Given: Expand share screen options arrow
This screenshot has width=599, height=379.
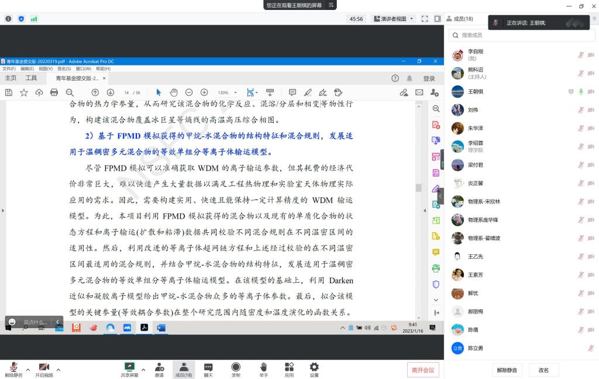Looking at the screenshot, I should point(144,370).
